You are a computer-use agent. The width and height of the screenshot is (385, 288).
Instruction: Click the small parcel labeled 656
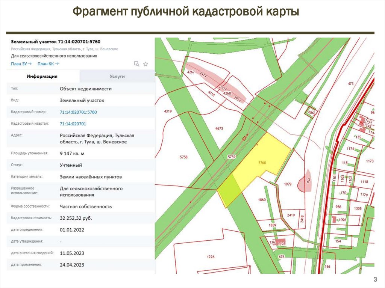311,113
